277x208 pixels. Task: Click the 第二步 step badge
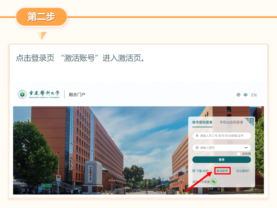click(42, 17)
